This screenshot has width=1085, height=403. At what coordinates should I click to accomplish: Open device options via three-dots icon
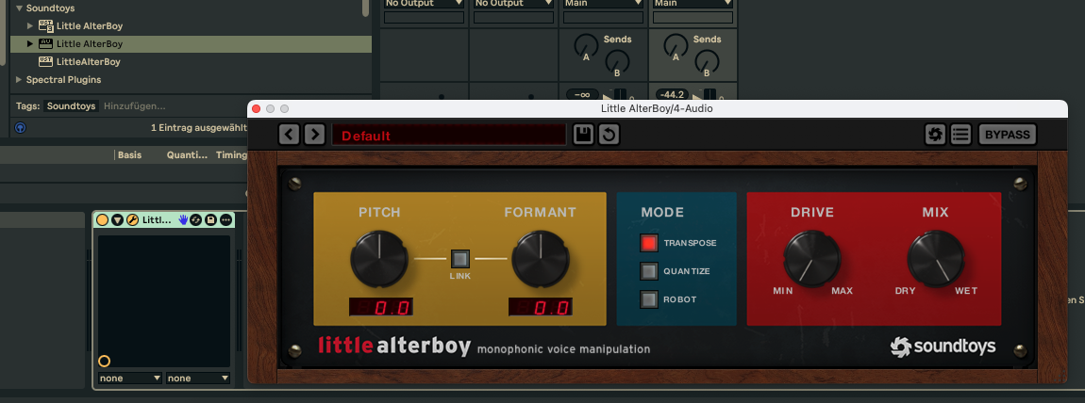225,220
